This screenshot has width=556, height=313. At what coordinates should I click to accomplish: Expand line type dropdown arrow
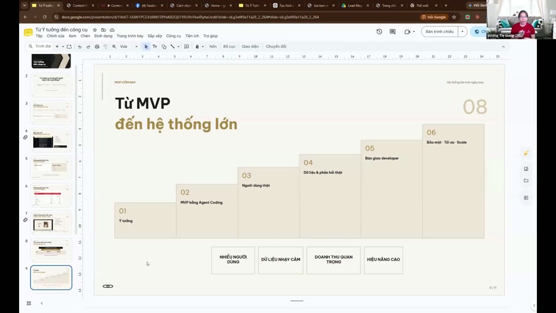(x=178, y=46)
